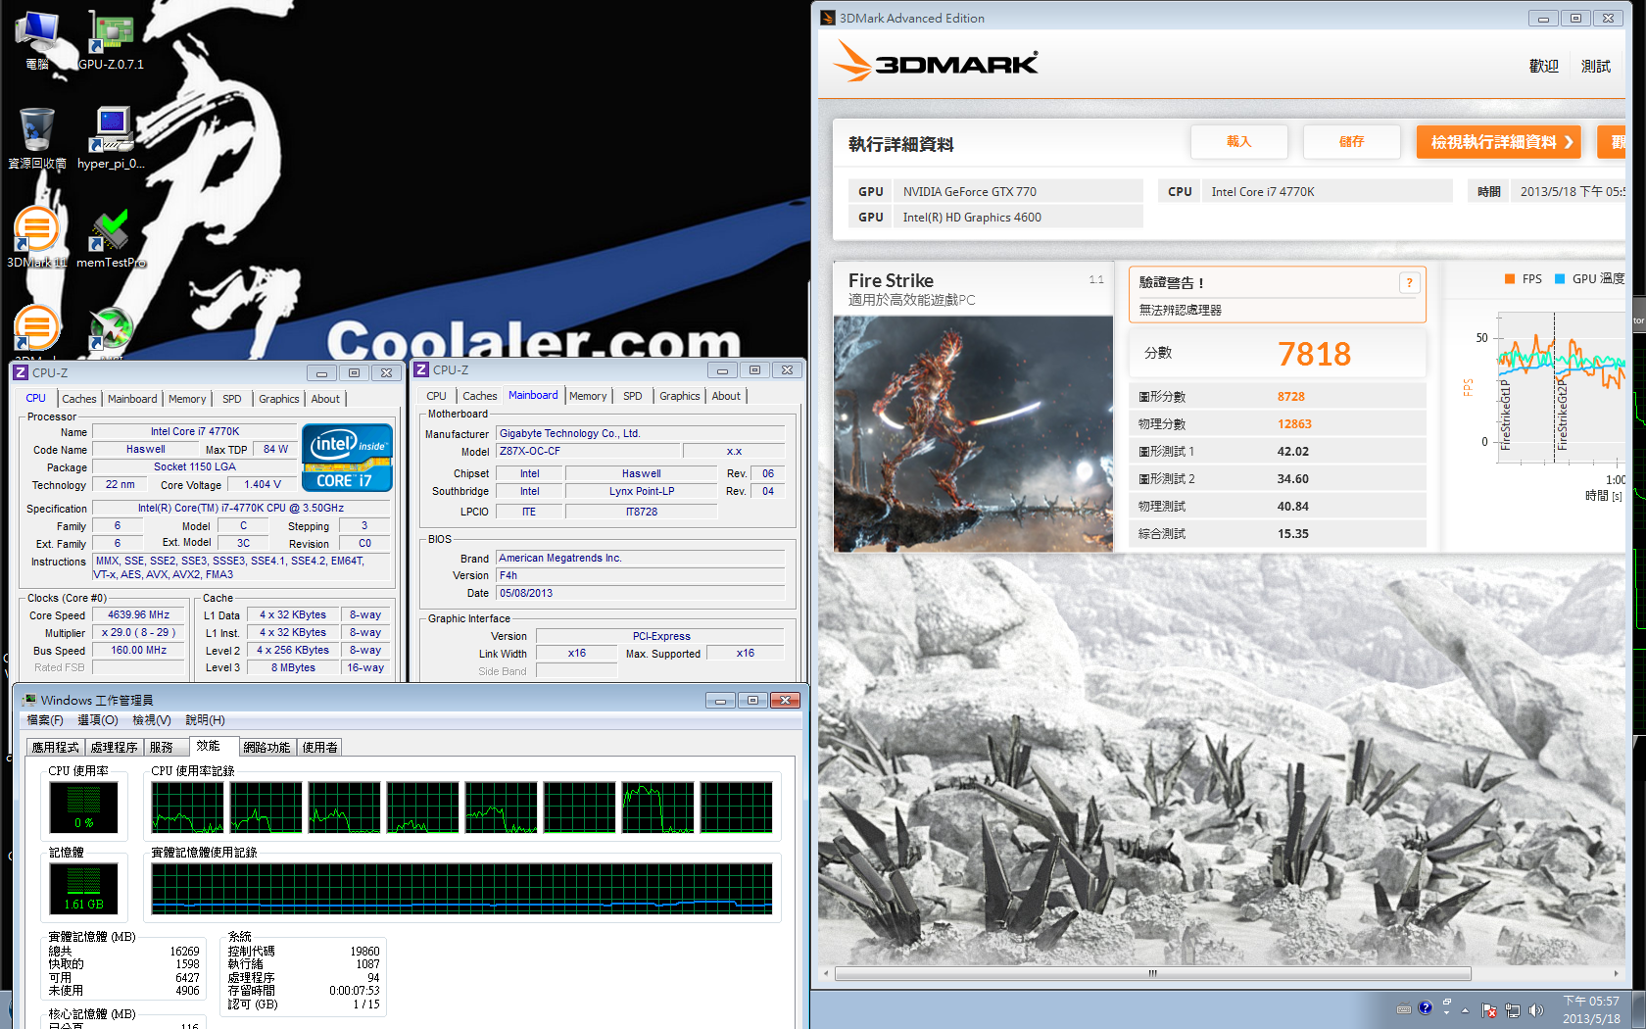Click the Core Speed value 4639.96 MHz

(x=139, y=614)
